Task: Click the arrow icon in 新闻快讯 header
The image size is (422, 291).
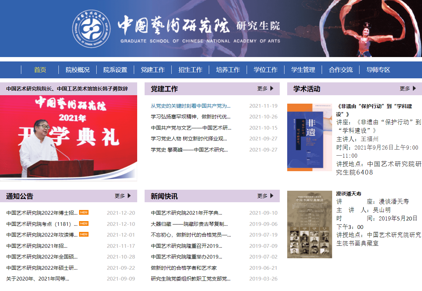Action: [x=272, y=196]
